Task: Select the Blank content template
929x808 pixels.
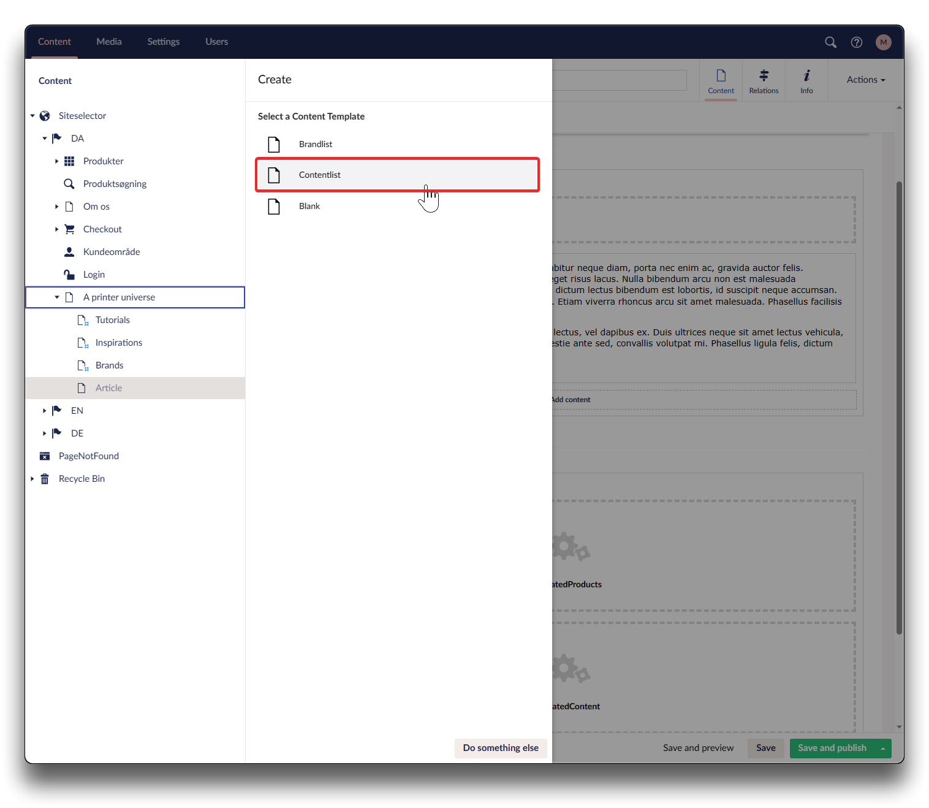Action: coord(309,207)
